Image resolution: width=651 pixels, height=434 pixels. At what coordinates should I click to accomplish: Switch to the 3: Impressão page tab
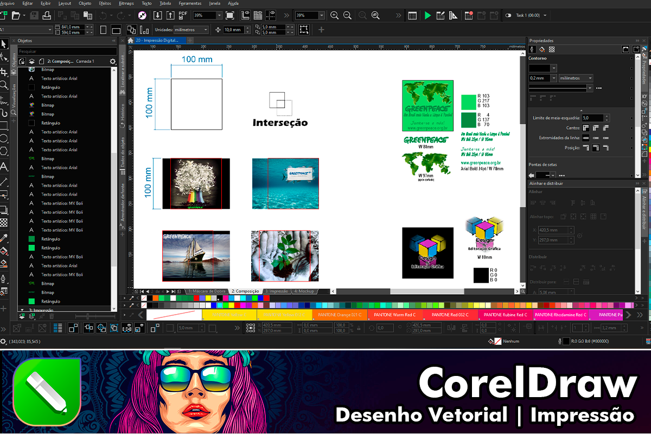pos(276,291)
